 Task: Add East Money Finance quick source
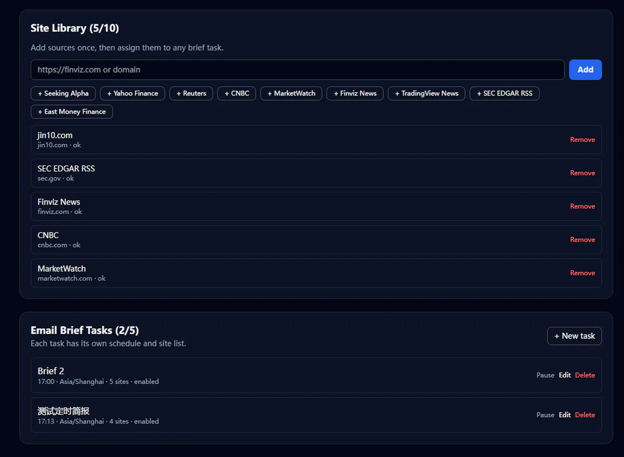(x=72, y=112)
